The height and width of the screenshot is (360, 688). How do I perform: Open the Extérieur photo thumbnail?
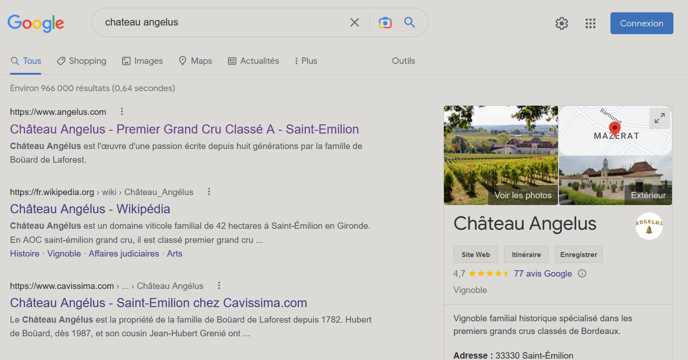(x=615, y=180)
